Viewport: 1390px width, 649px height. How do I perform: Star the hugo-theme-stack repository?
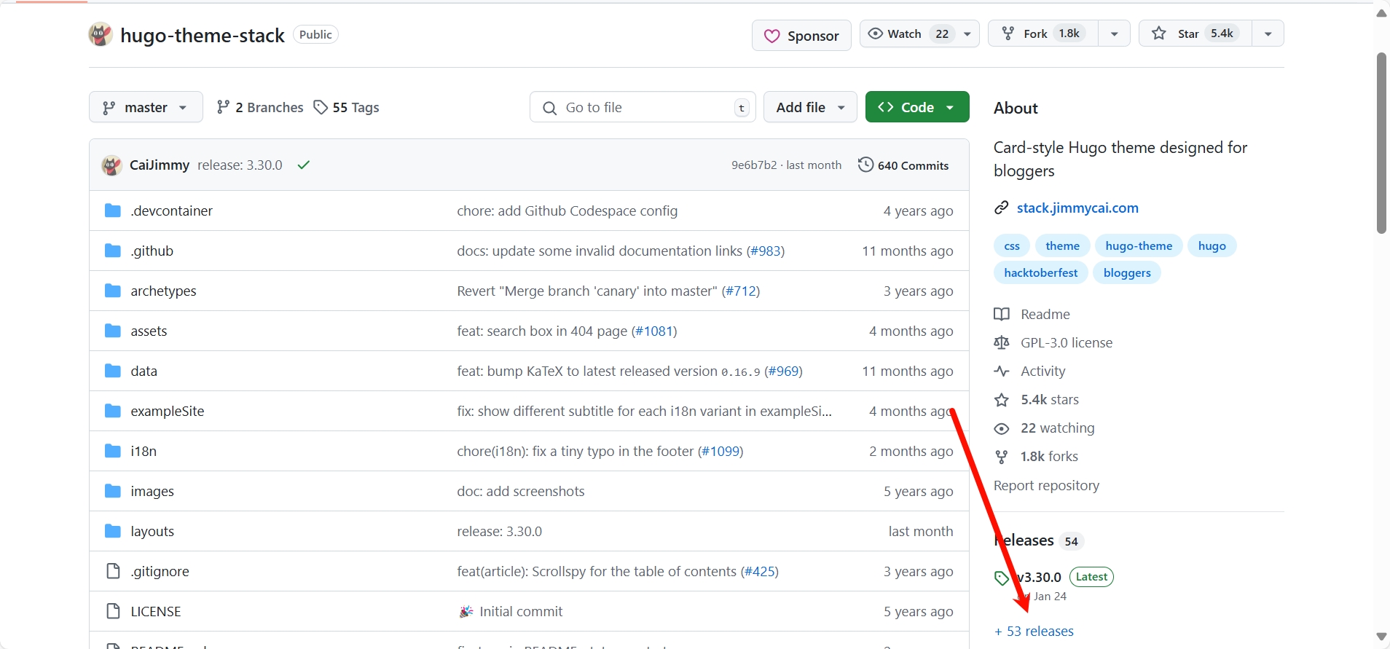point(1195,34)
